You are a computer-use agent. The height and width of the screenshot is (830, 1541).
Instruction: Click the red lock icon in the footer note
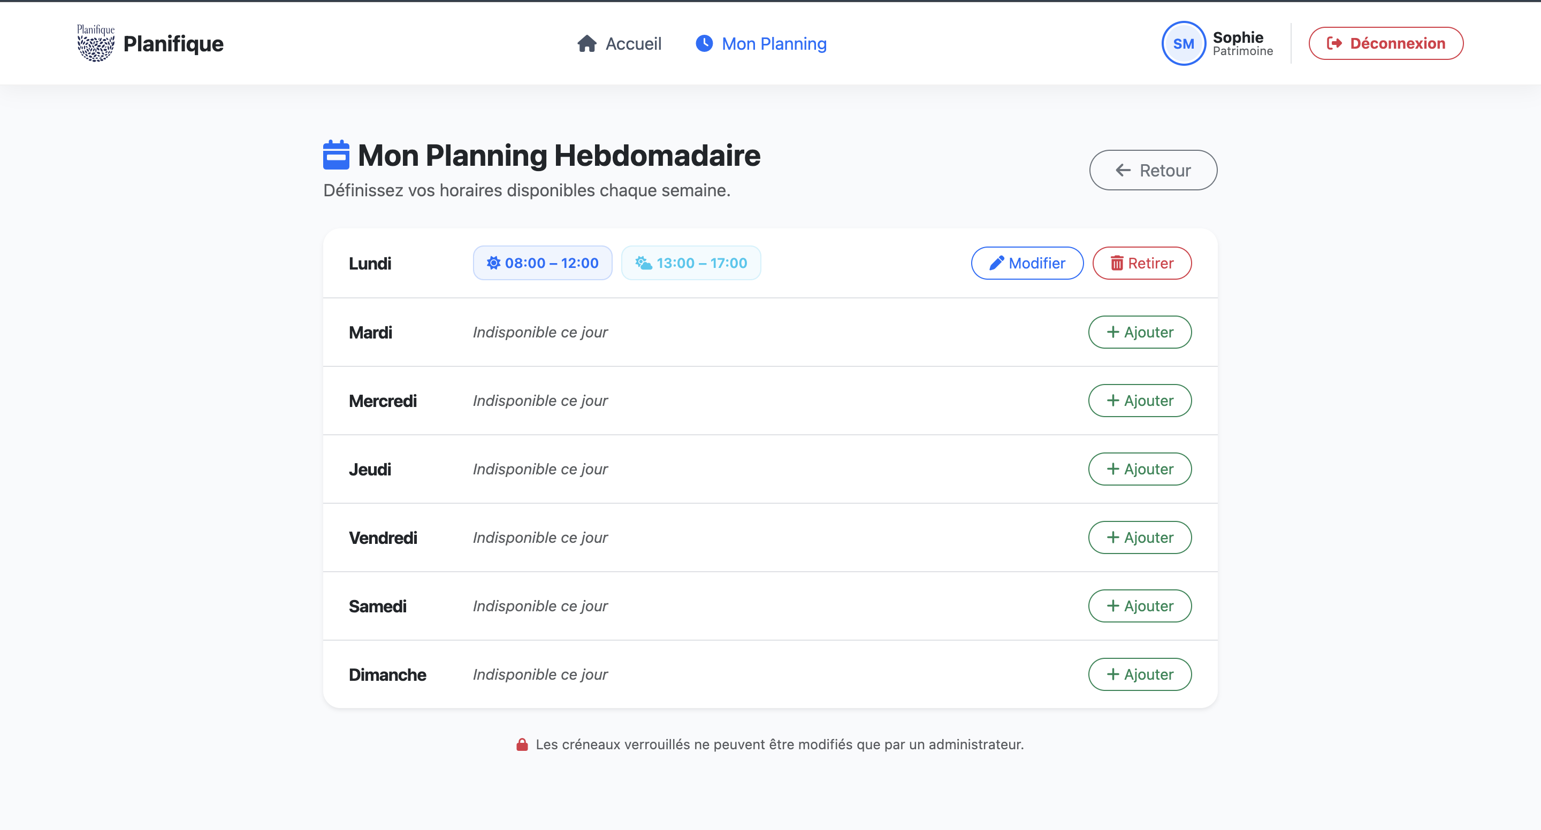pyautogui.click(x=522, y=744)
